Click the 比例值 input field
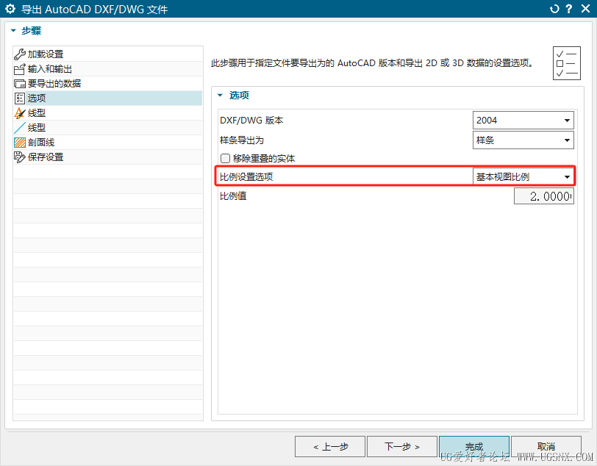The height and width of the screenshot is (466, 597). click(x=544, y=196)
